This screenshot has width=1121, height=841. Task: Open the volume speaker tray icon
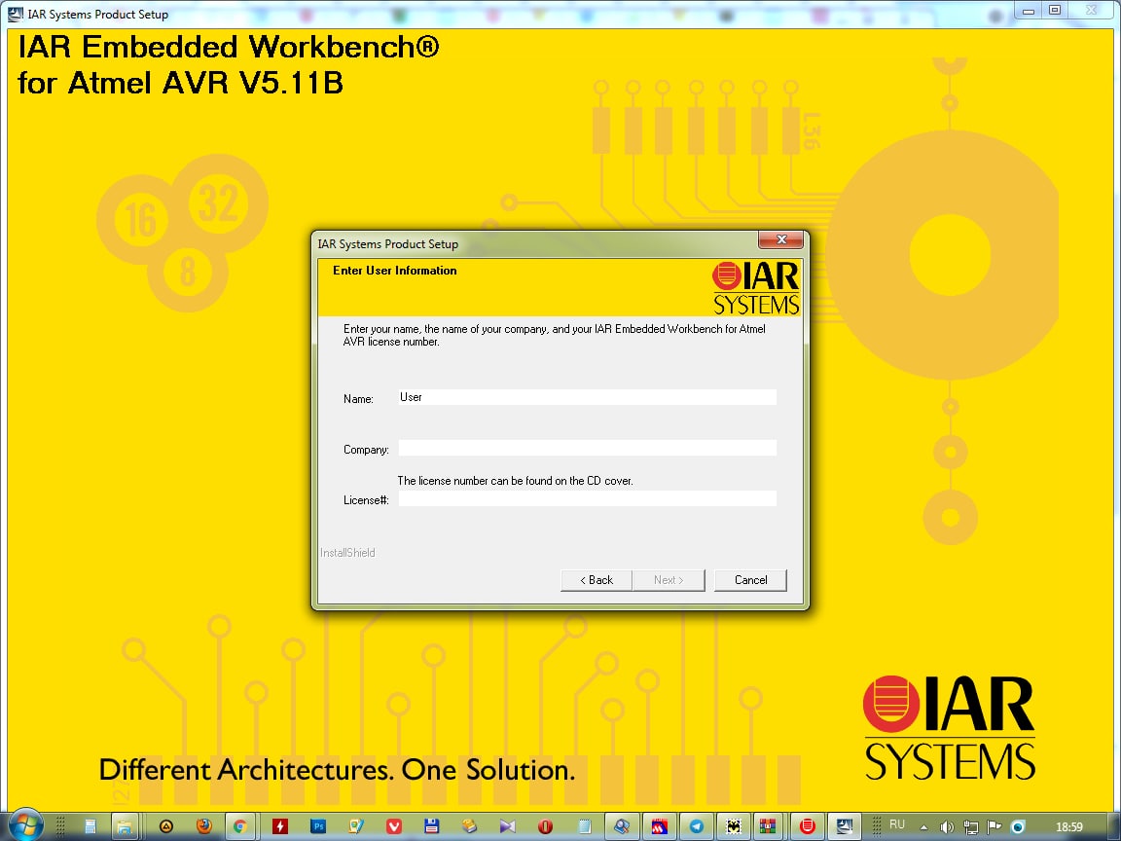947,827
